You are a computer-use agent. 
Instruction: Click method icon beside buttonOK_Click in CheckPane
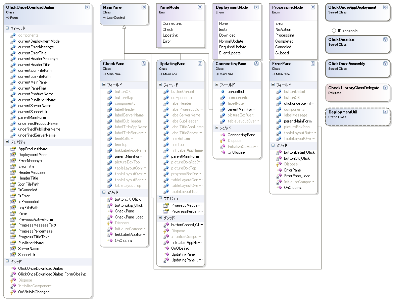(109, 199)
